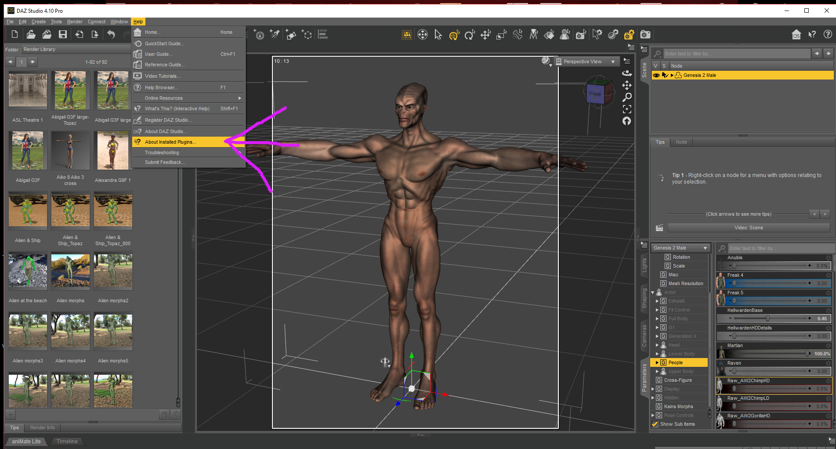Viewport: 836px width, 449px height.
Task: Expand Genesis 2 Male in Scene tree
Action: (672, 75)
